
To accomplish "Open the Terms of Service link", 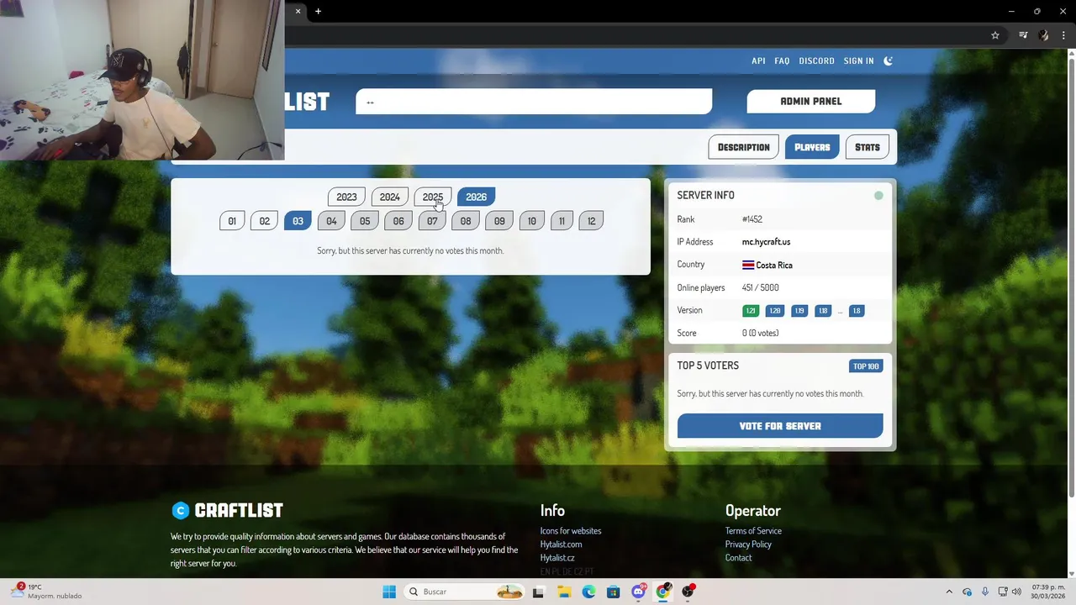I will [753, 531].
